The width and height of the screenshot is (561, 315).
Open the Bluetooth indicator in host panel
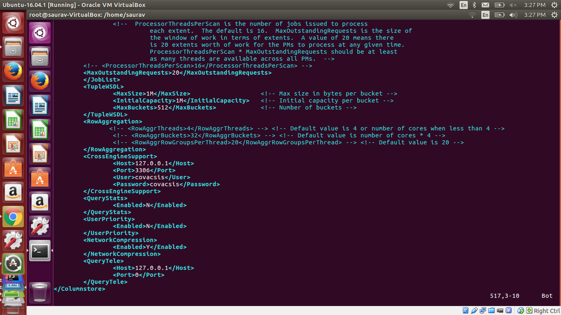tap(474, 5)
